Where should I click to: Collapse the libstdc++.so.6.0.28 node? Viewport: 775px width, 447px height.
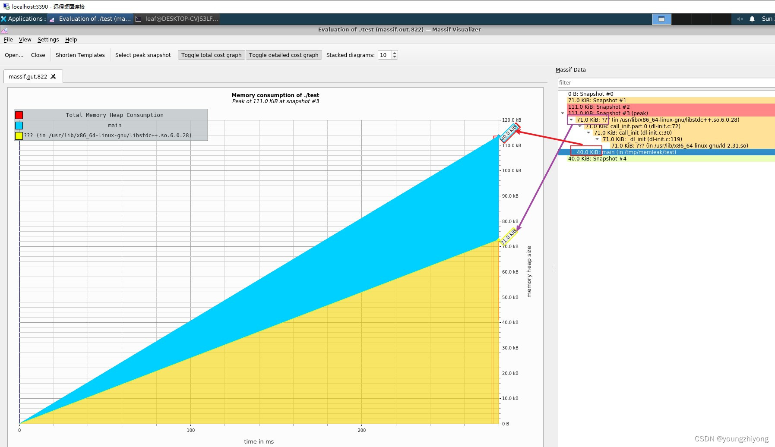point(571,120)
